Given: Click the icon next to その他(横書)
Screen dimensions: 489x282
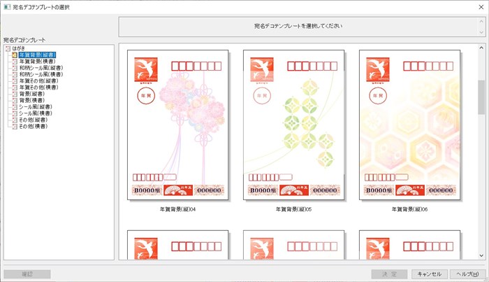Looking at the screenshot, I should click(15, 127).
